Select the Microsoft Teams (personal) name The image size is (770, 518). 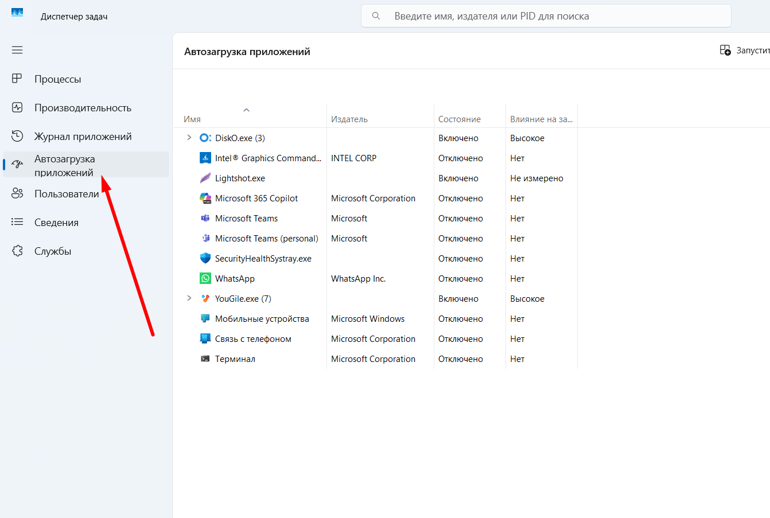click(267, 239)
